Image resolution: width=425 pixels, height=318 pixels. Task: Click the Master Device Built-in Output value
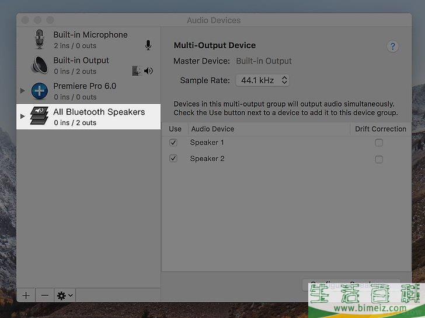pyautogui.click(x=264, y=61)
